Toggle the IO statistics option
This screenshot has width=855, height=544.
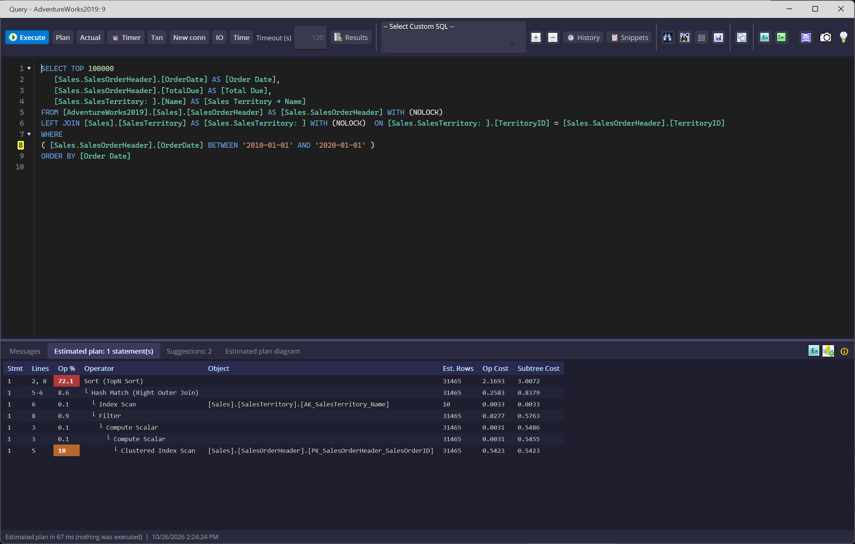[220, 37]
